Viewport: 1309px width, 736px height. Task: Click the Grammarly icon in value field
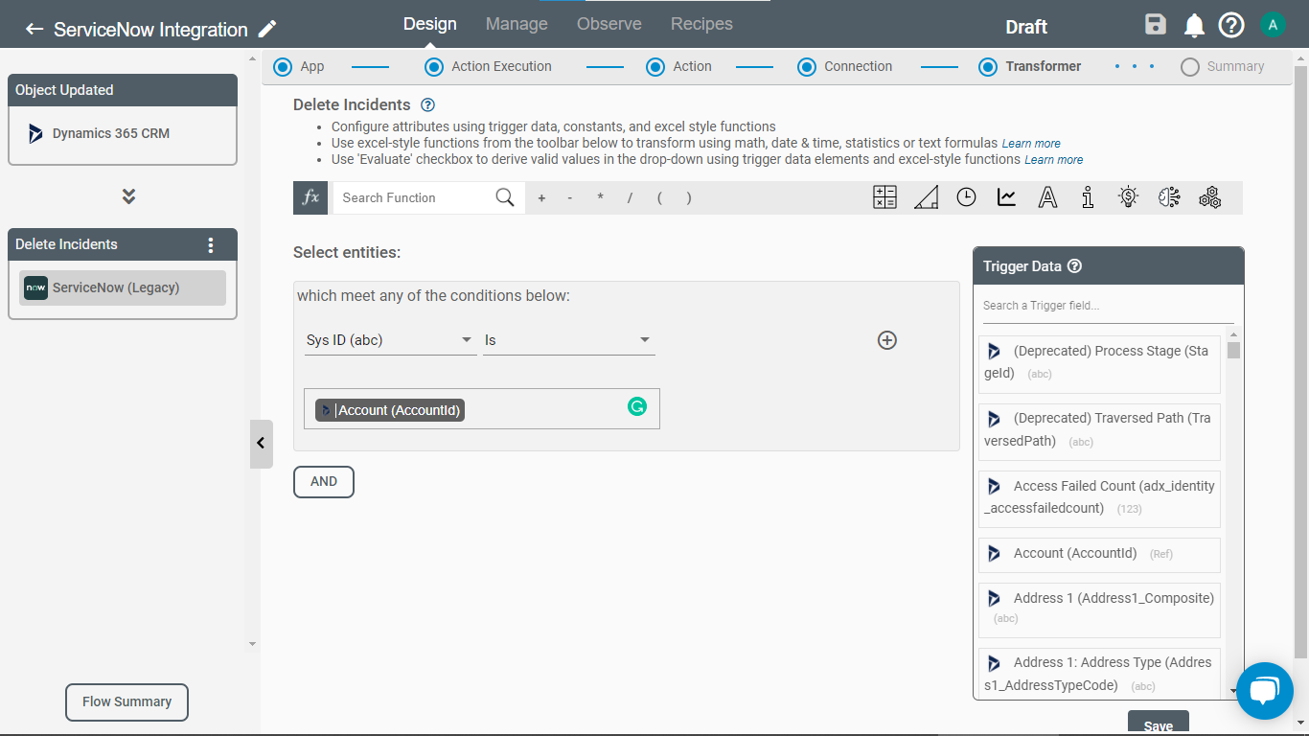pos(637,406)
